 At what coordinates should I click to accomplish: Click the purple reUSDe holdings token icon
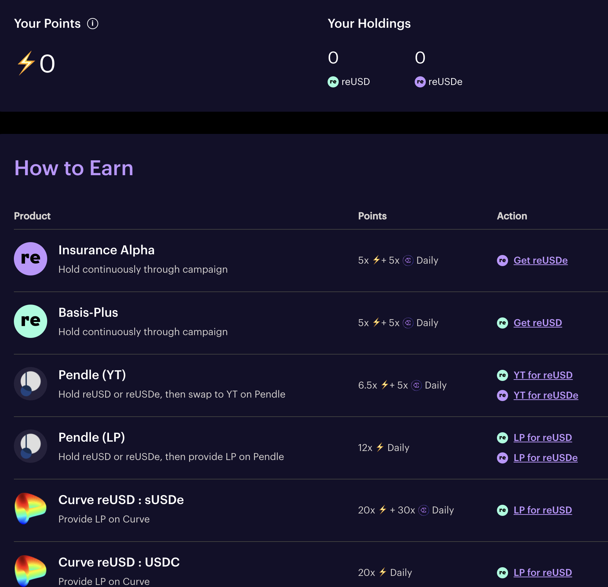[420, 82]
